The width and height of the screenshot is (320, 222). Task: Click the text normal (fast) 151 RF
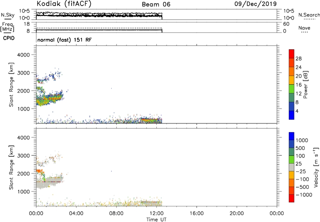click(x=64, y=40)
